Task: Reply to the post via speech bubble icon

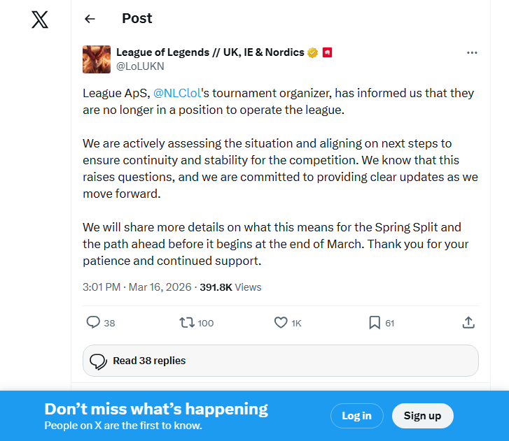Action: click(x=93, y=322)
